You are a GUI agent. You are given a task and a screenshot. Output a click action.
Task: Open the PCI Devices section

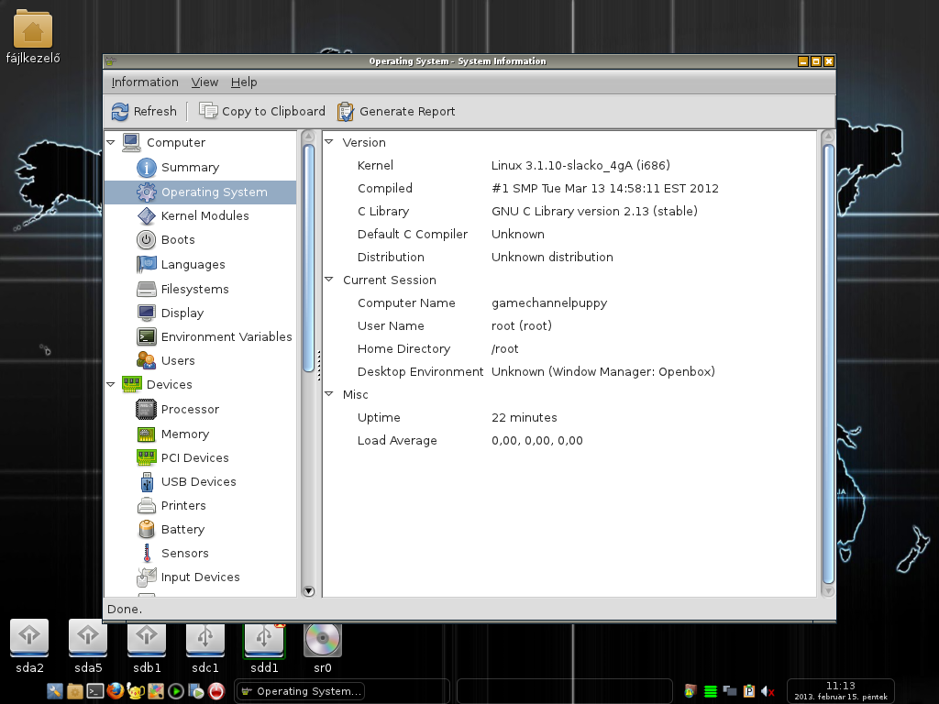coord(194,458)
